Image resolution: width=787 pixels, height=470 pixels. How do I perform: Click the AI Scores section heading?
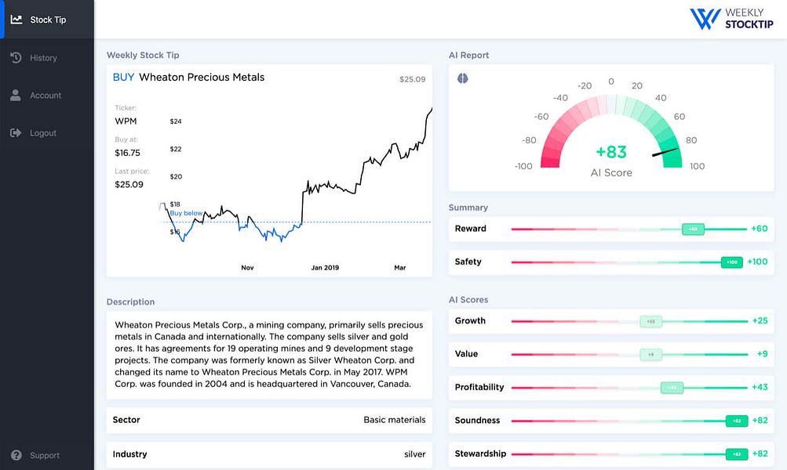(468, 300)
